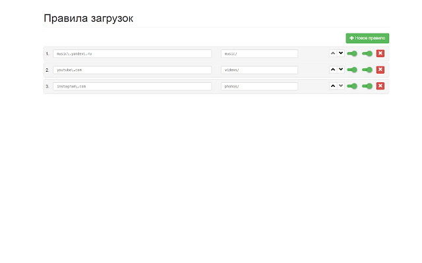Click move up arrow on first rule
Image resolution: width=422 pixels, height=263 pixels.
tap(333, 53)
